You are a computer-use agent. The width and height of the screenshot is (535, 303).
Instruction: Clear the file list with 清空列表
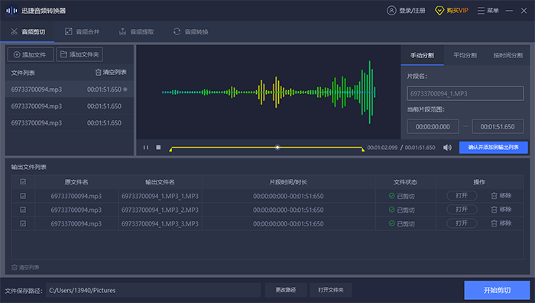(111, 72)
